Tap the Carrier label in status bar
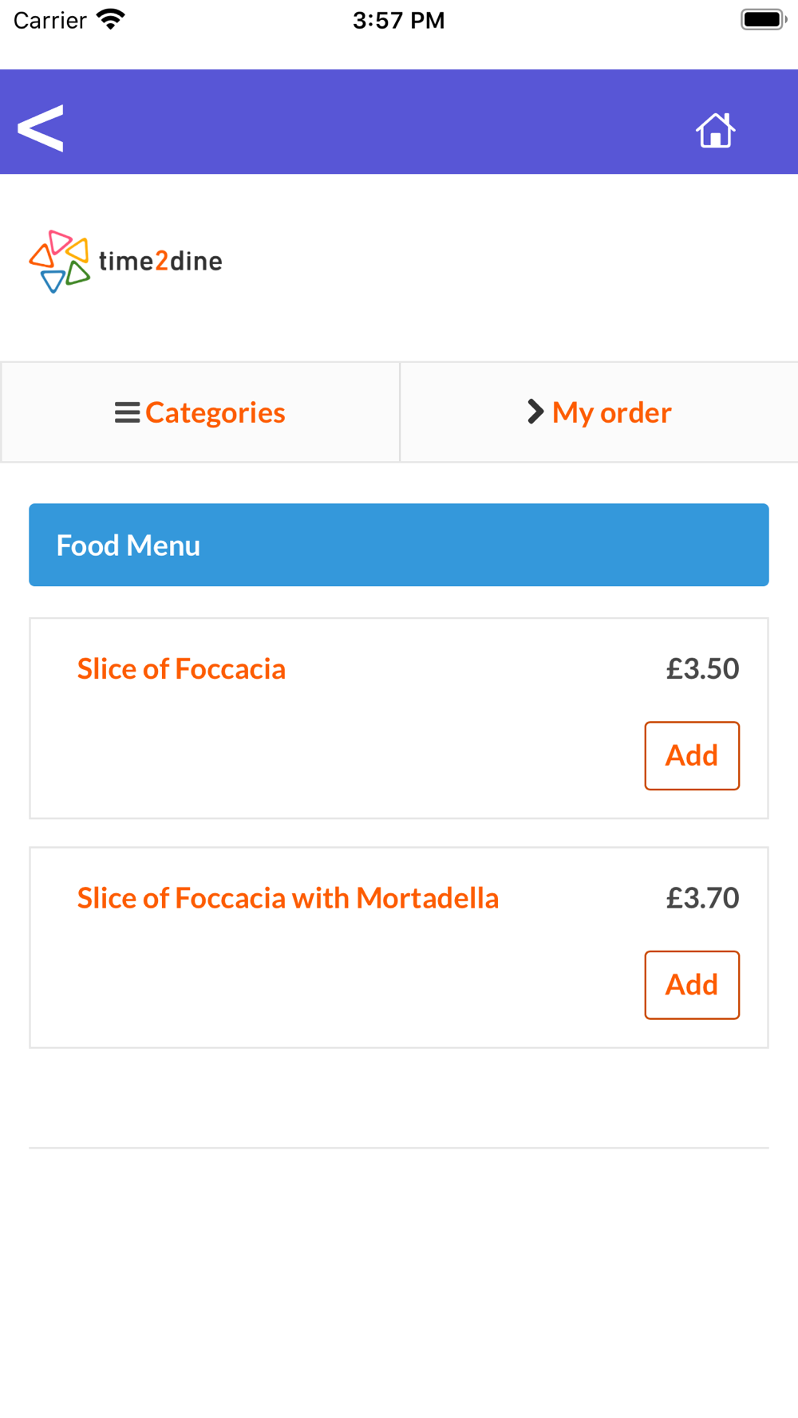 49,20
